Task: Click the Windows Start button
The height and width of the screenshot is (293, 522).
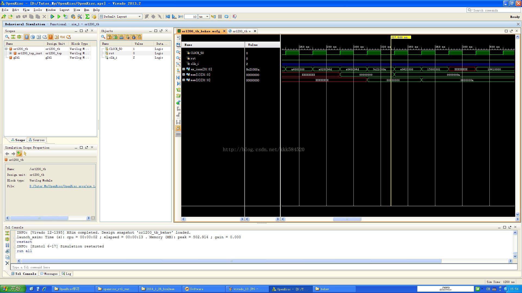Action: coord(13,289)
